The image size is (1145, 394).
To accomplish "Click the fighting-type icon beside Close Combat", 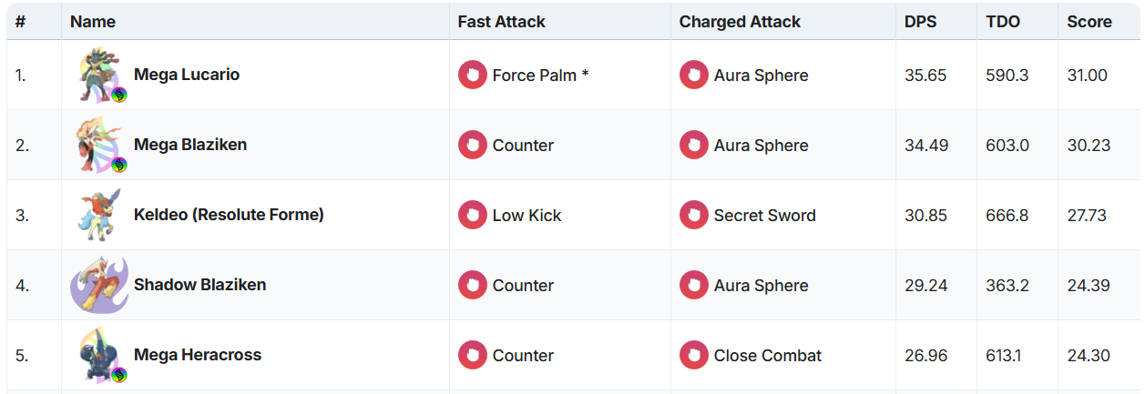I will (x=694, y=355).
